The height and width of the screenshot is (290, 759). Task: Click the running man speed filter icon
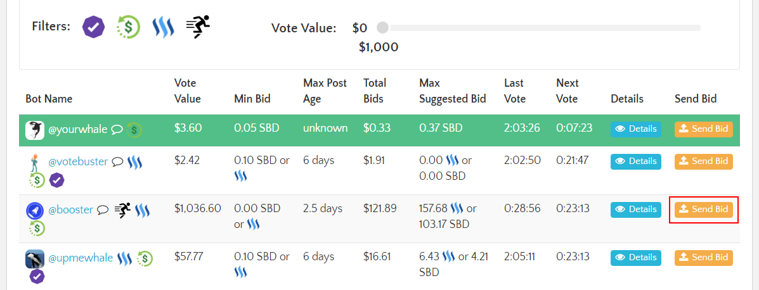tap(198, 27)
